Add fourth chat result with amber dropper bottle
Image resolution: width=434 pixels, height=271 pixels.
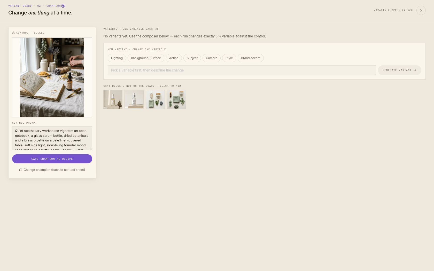tap(176, 99)
